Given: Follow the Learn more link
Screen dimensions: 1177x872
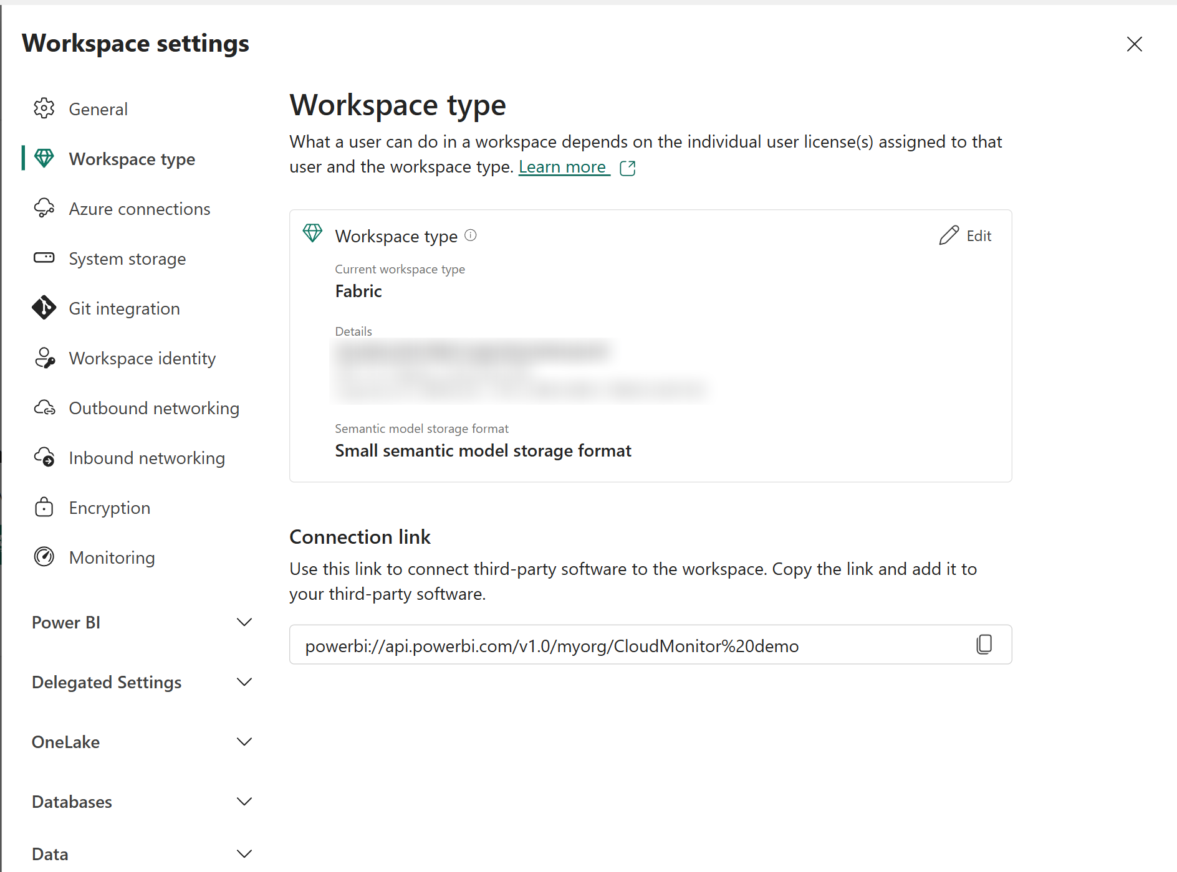Looking at the screenshot, I should [562, 167].
